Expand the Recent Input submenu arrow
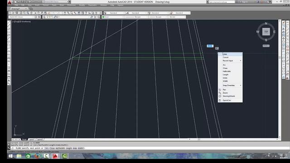The width and height of the screenshot is (290, 163). pyautogui.click(x=241, y=61)
